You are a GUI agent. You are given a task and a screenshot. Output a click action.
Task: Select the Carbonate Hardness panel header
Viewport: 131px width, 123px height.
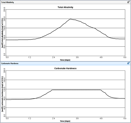(65, 63)
